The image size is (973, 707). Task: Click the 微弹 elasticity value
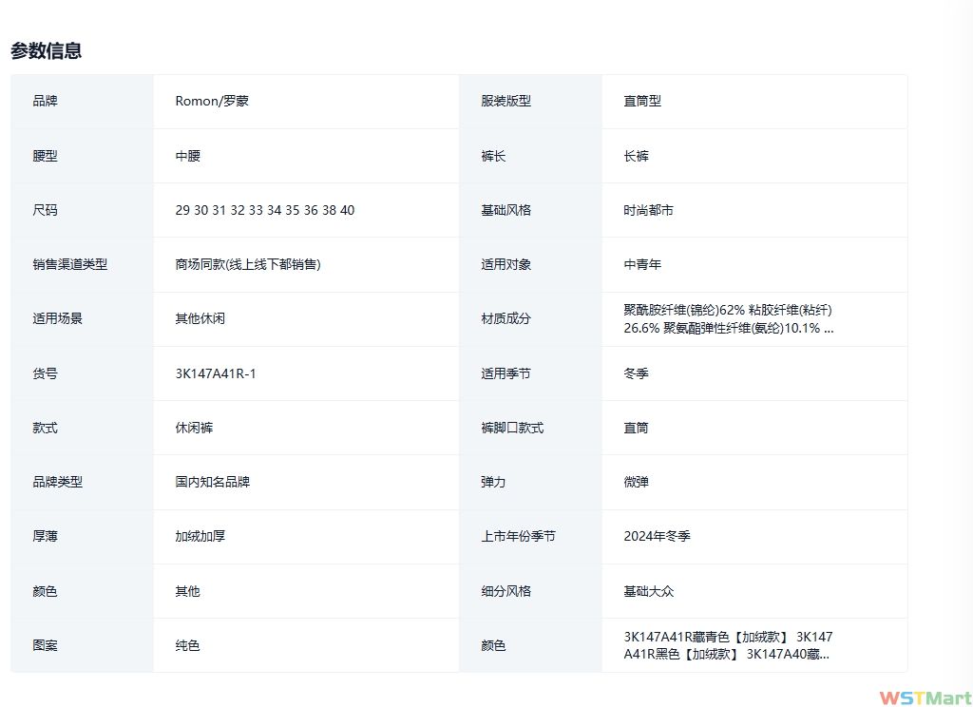(636, 482)
